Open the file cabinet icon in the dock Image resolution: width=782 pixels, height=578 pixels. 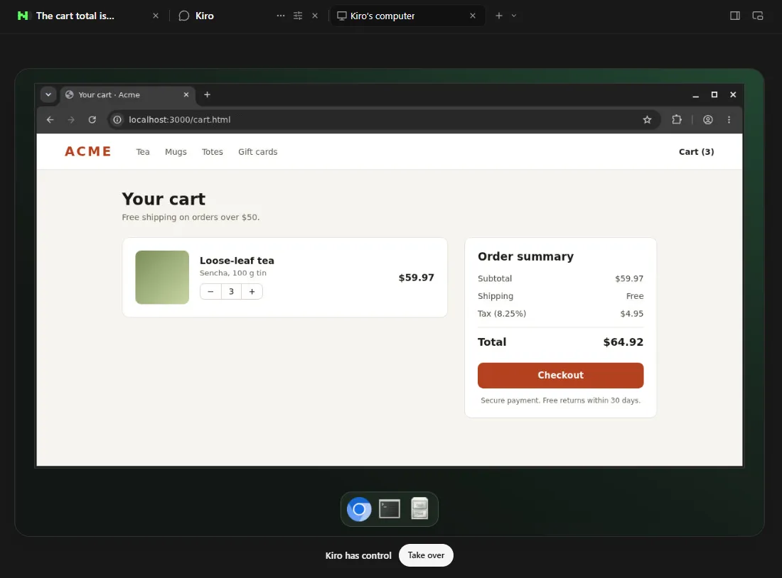pos(419,508)
